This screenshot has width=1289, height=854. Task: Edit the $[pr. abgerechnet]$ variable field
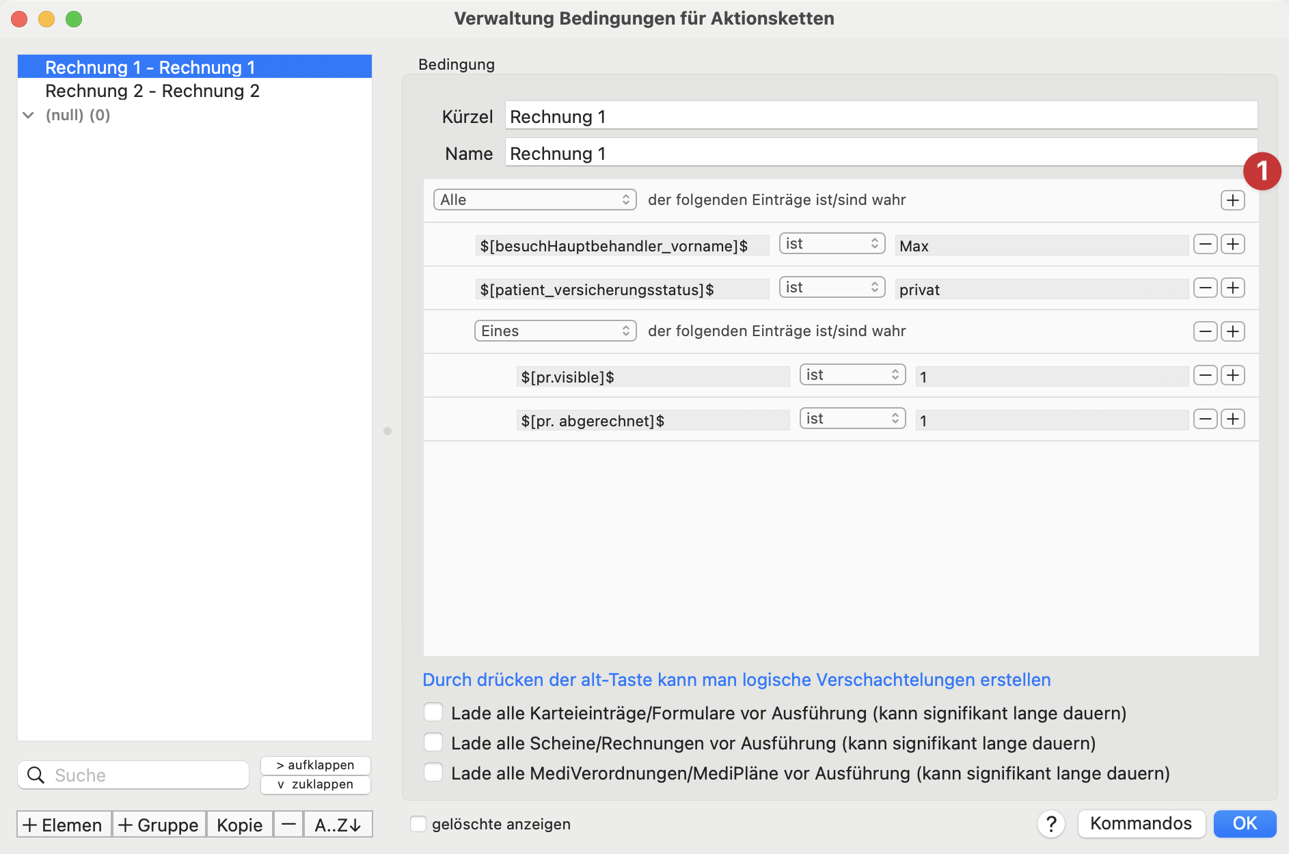click(x=653, y=421)
